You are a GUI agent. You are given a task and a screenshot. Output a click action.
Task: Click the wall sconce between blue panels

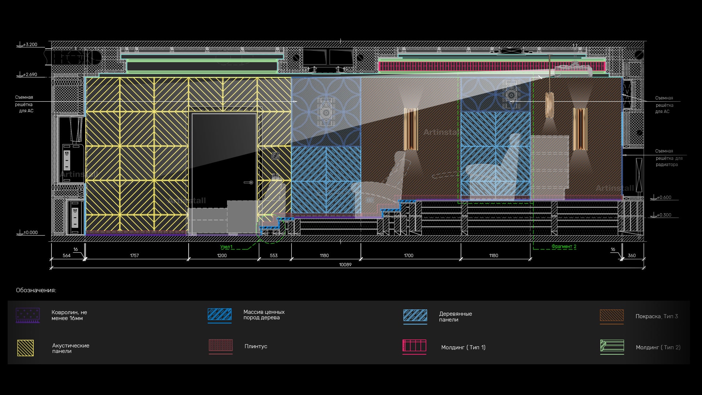click(x=411, y=129)
